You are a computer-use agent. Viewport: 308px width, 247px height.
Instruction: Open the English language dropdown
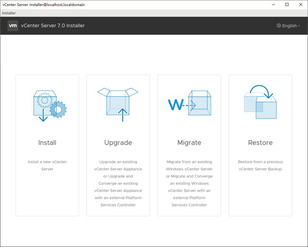289,26
